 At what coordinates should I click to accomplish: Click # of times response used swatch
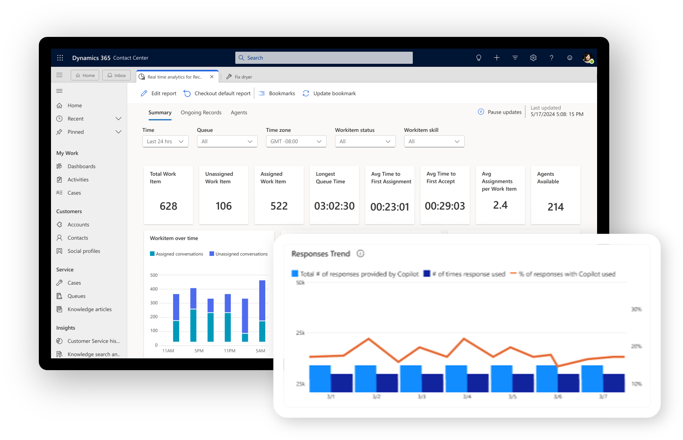[427, 274]
